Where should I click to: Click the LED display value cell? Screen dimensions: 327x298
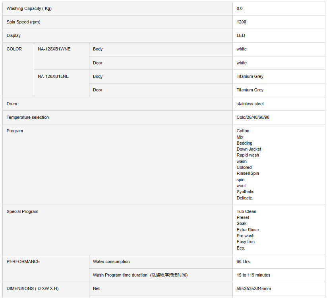click(241, 35)
